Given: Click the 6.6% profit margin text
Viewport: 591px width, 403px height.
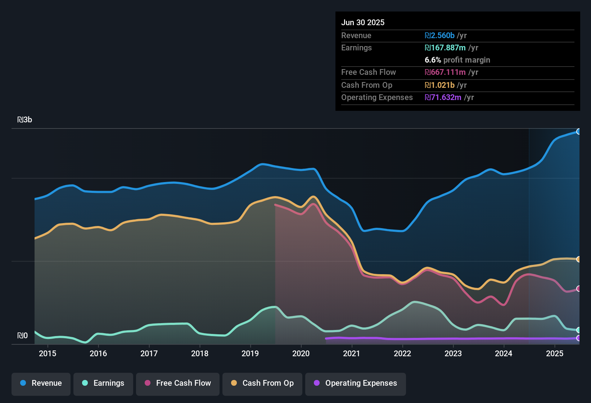Looking at the screenshot, I should point(457,60).
